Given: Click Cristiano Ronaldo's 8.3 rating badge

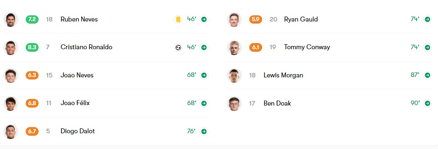Looking at the screenshot, I should pyautogui.click(x=32, y=47).
